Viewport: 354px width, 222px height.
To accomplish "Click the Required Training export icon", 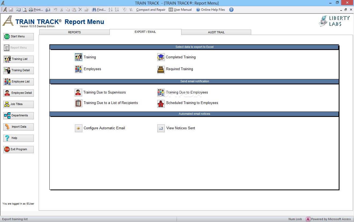I will (161, 70).
